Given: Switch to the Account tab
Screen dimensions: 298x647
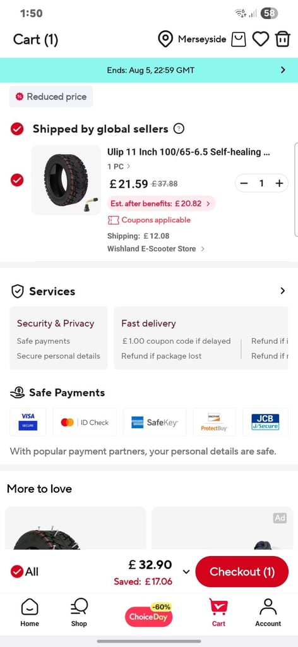Looking at the screenshot, I should tap(268, 613).
